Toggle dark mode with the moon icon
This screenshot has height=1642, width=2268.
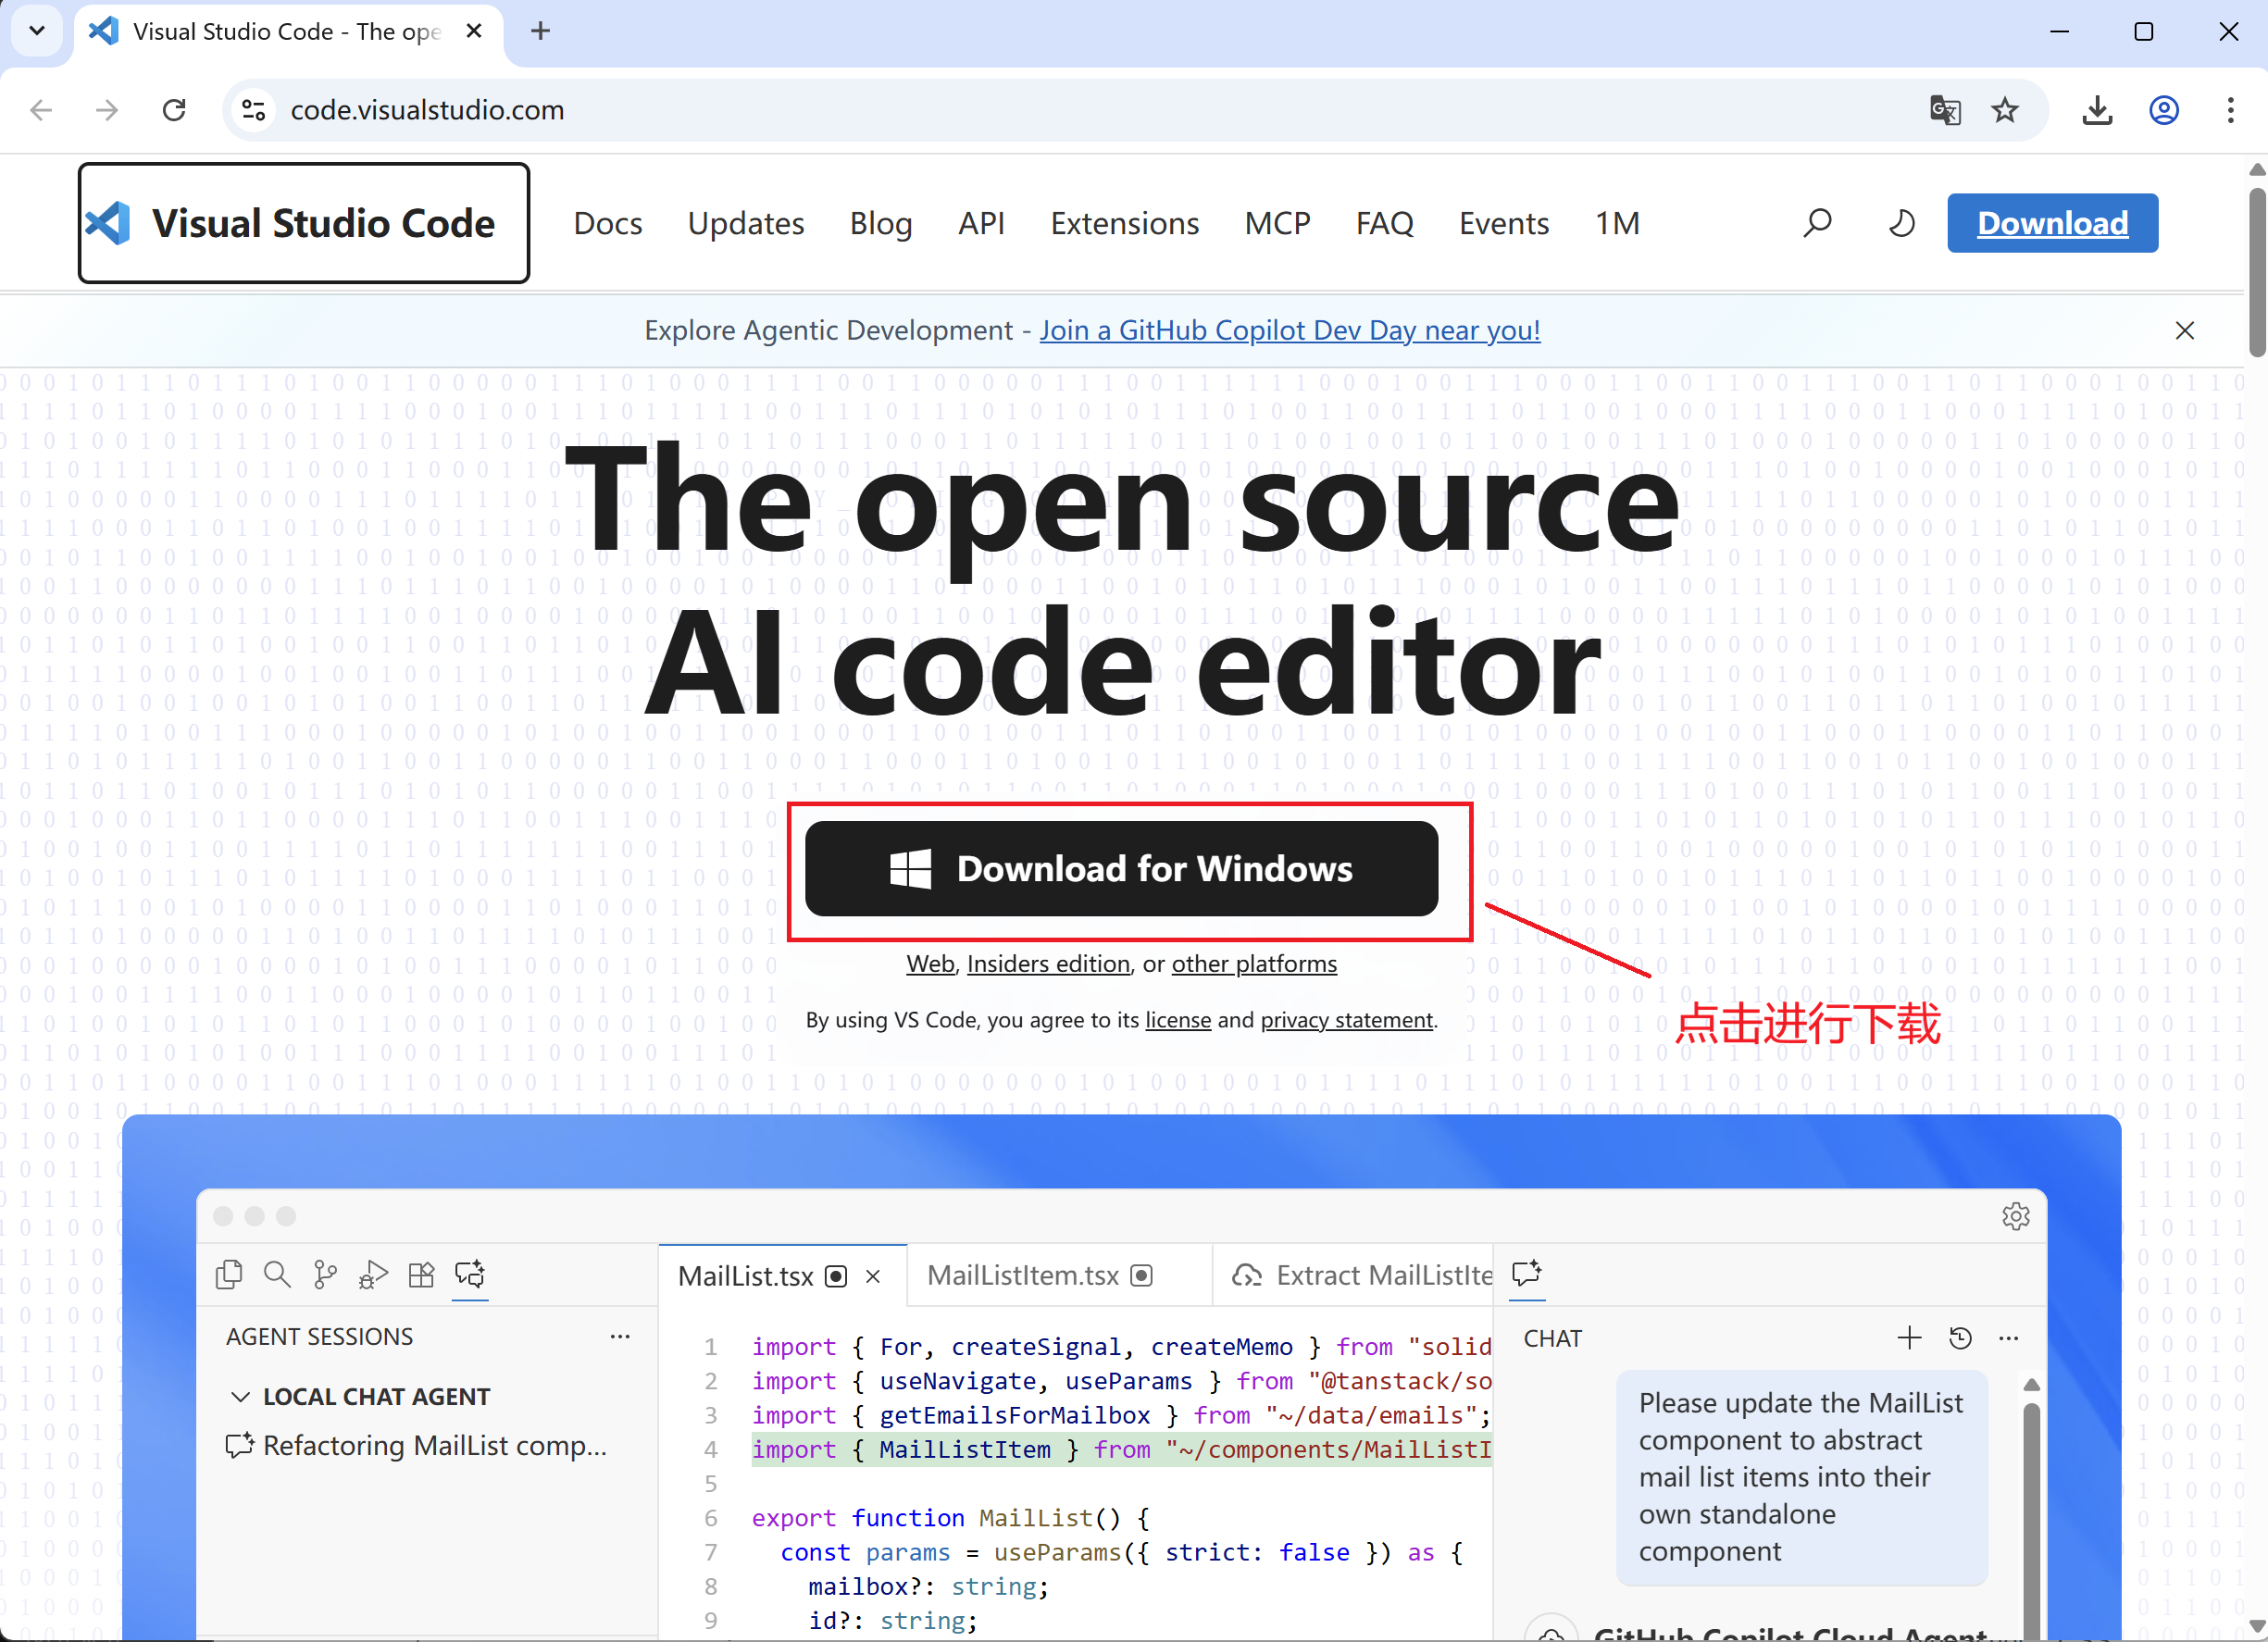[x=1900, y=223]
